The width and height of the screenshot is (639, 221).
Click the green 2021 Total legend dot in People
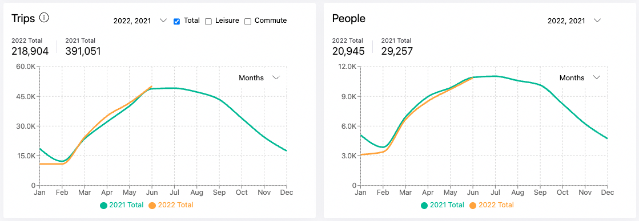coord(424,206)
